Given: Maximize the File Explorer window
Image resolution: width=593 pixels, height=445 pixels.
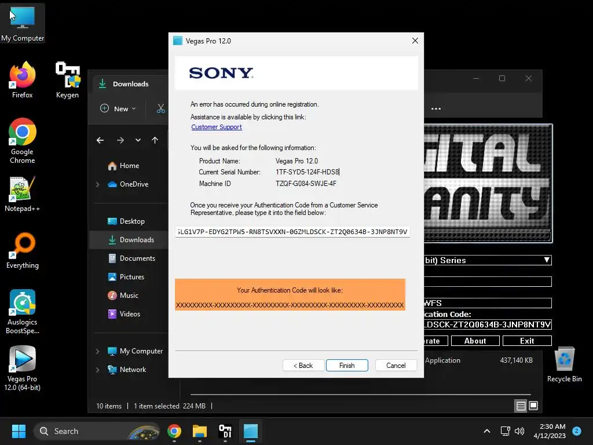Looking at the screenshot, I should (x=502, y=78).
